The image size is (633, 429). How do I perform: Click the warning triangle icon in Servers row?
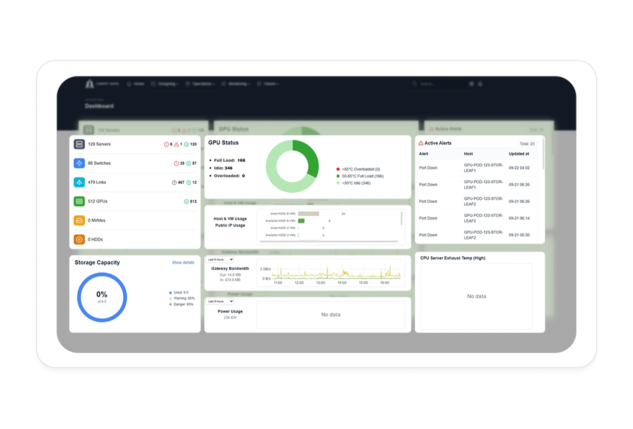(x=176, y=144)
